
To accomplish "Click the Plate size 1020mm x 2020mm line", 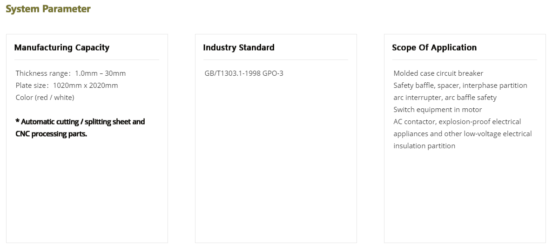I will [x=67, y=86].
